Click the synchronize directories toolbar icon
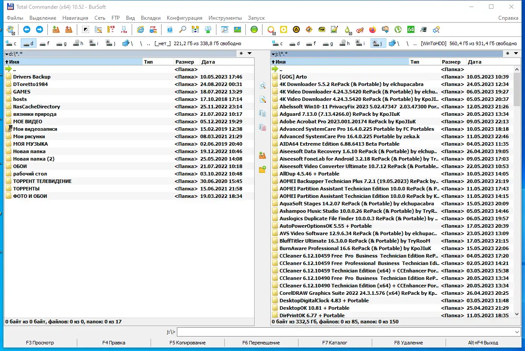Viewport: 525px width, 351px height. pyautogui.click(x=195, y=29)
